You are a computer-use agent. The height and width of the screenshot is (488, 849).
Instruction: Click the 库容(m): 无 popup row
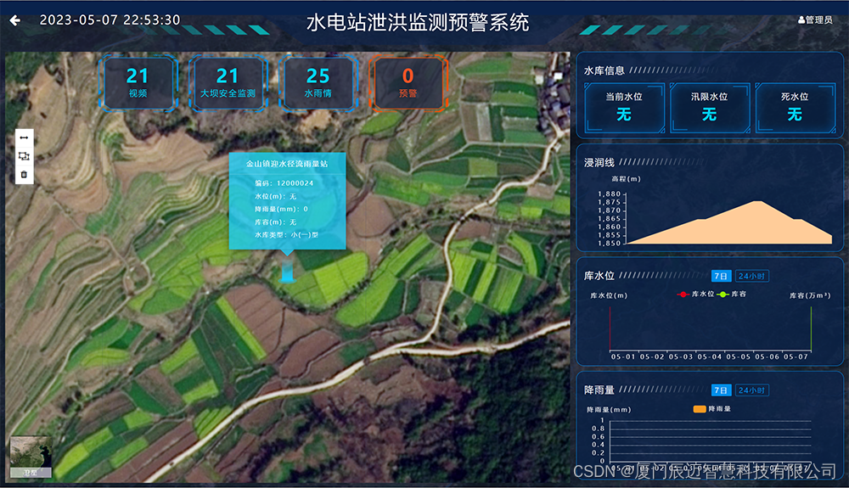(x=276, y=222)
